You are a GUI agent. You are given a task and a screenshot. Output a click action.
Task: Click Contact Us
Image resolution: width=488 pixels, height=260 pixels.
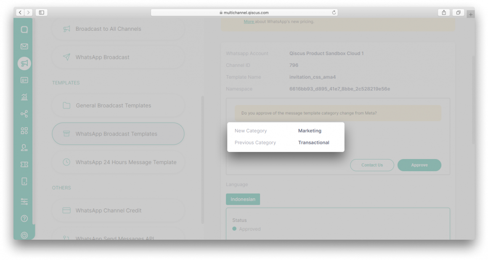[372, 165]
